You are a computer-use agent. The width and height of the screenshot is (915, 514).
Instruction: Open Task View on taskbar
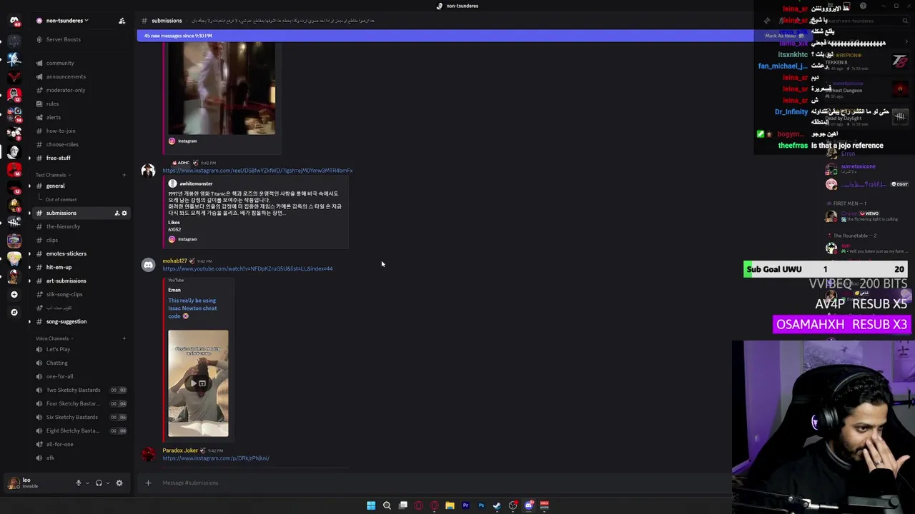(x=402, y=505)
